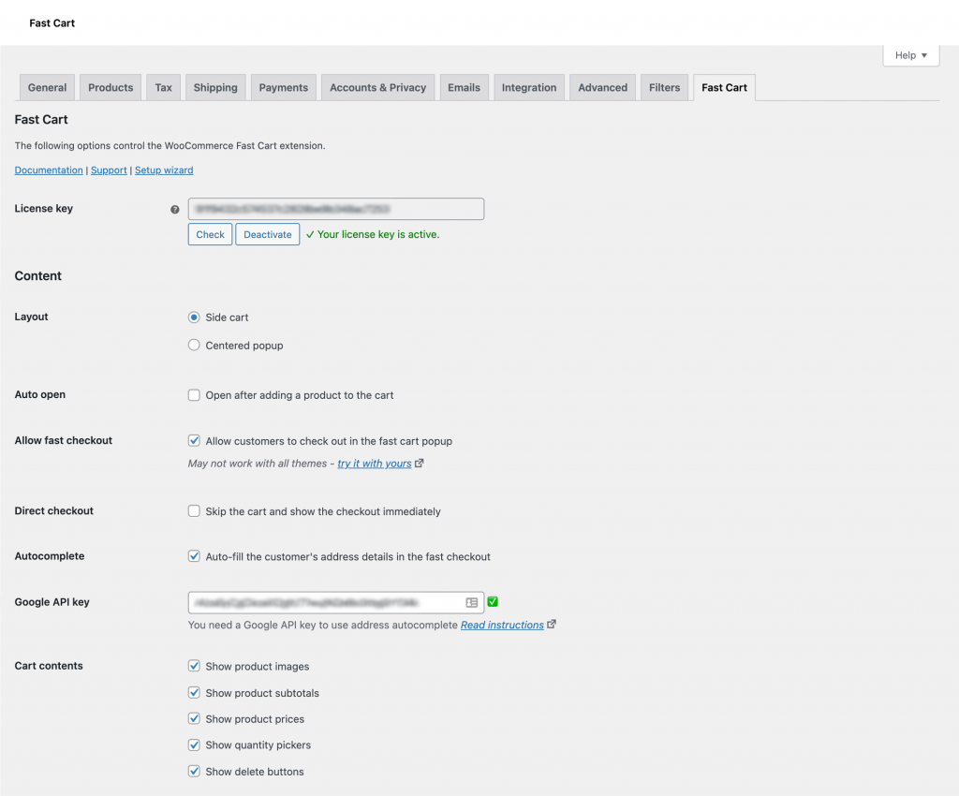The width and height of the screenshot is (959, 796).
Task: Launch the Setup wizard link
Action: pos(164,170)
